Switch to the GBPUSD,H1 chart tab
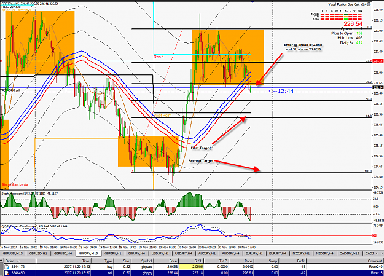This screenshot has width=384, height=276. tap(38, 253)
